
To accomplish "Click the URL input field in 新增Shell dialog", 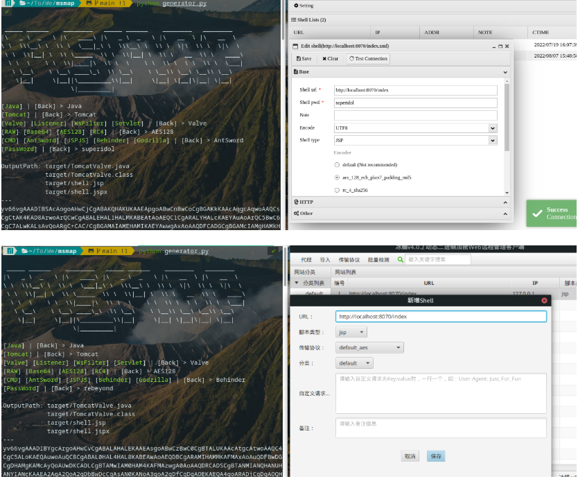I will point(444,315).
